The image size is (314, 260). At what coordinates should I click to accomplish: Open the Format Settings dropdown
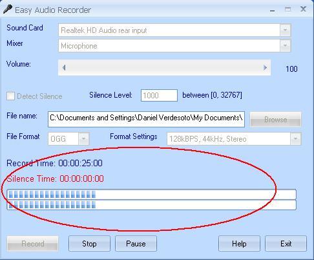coord(234,138)
